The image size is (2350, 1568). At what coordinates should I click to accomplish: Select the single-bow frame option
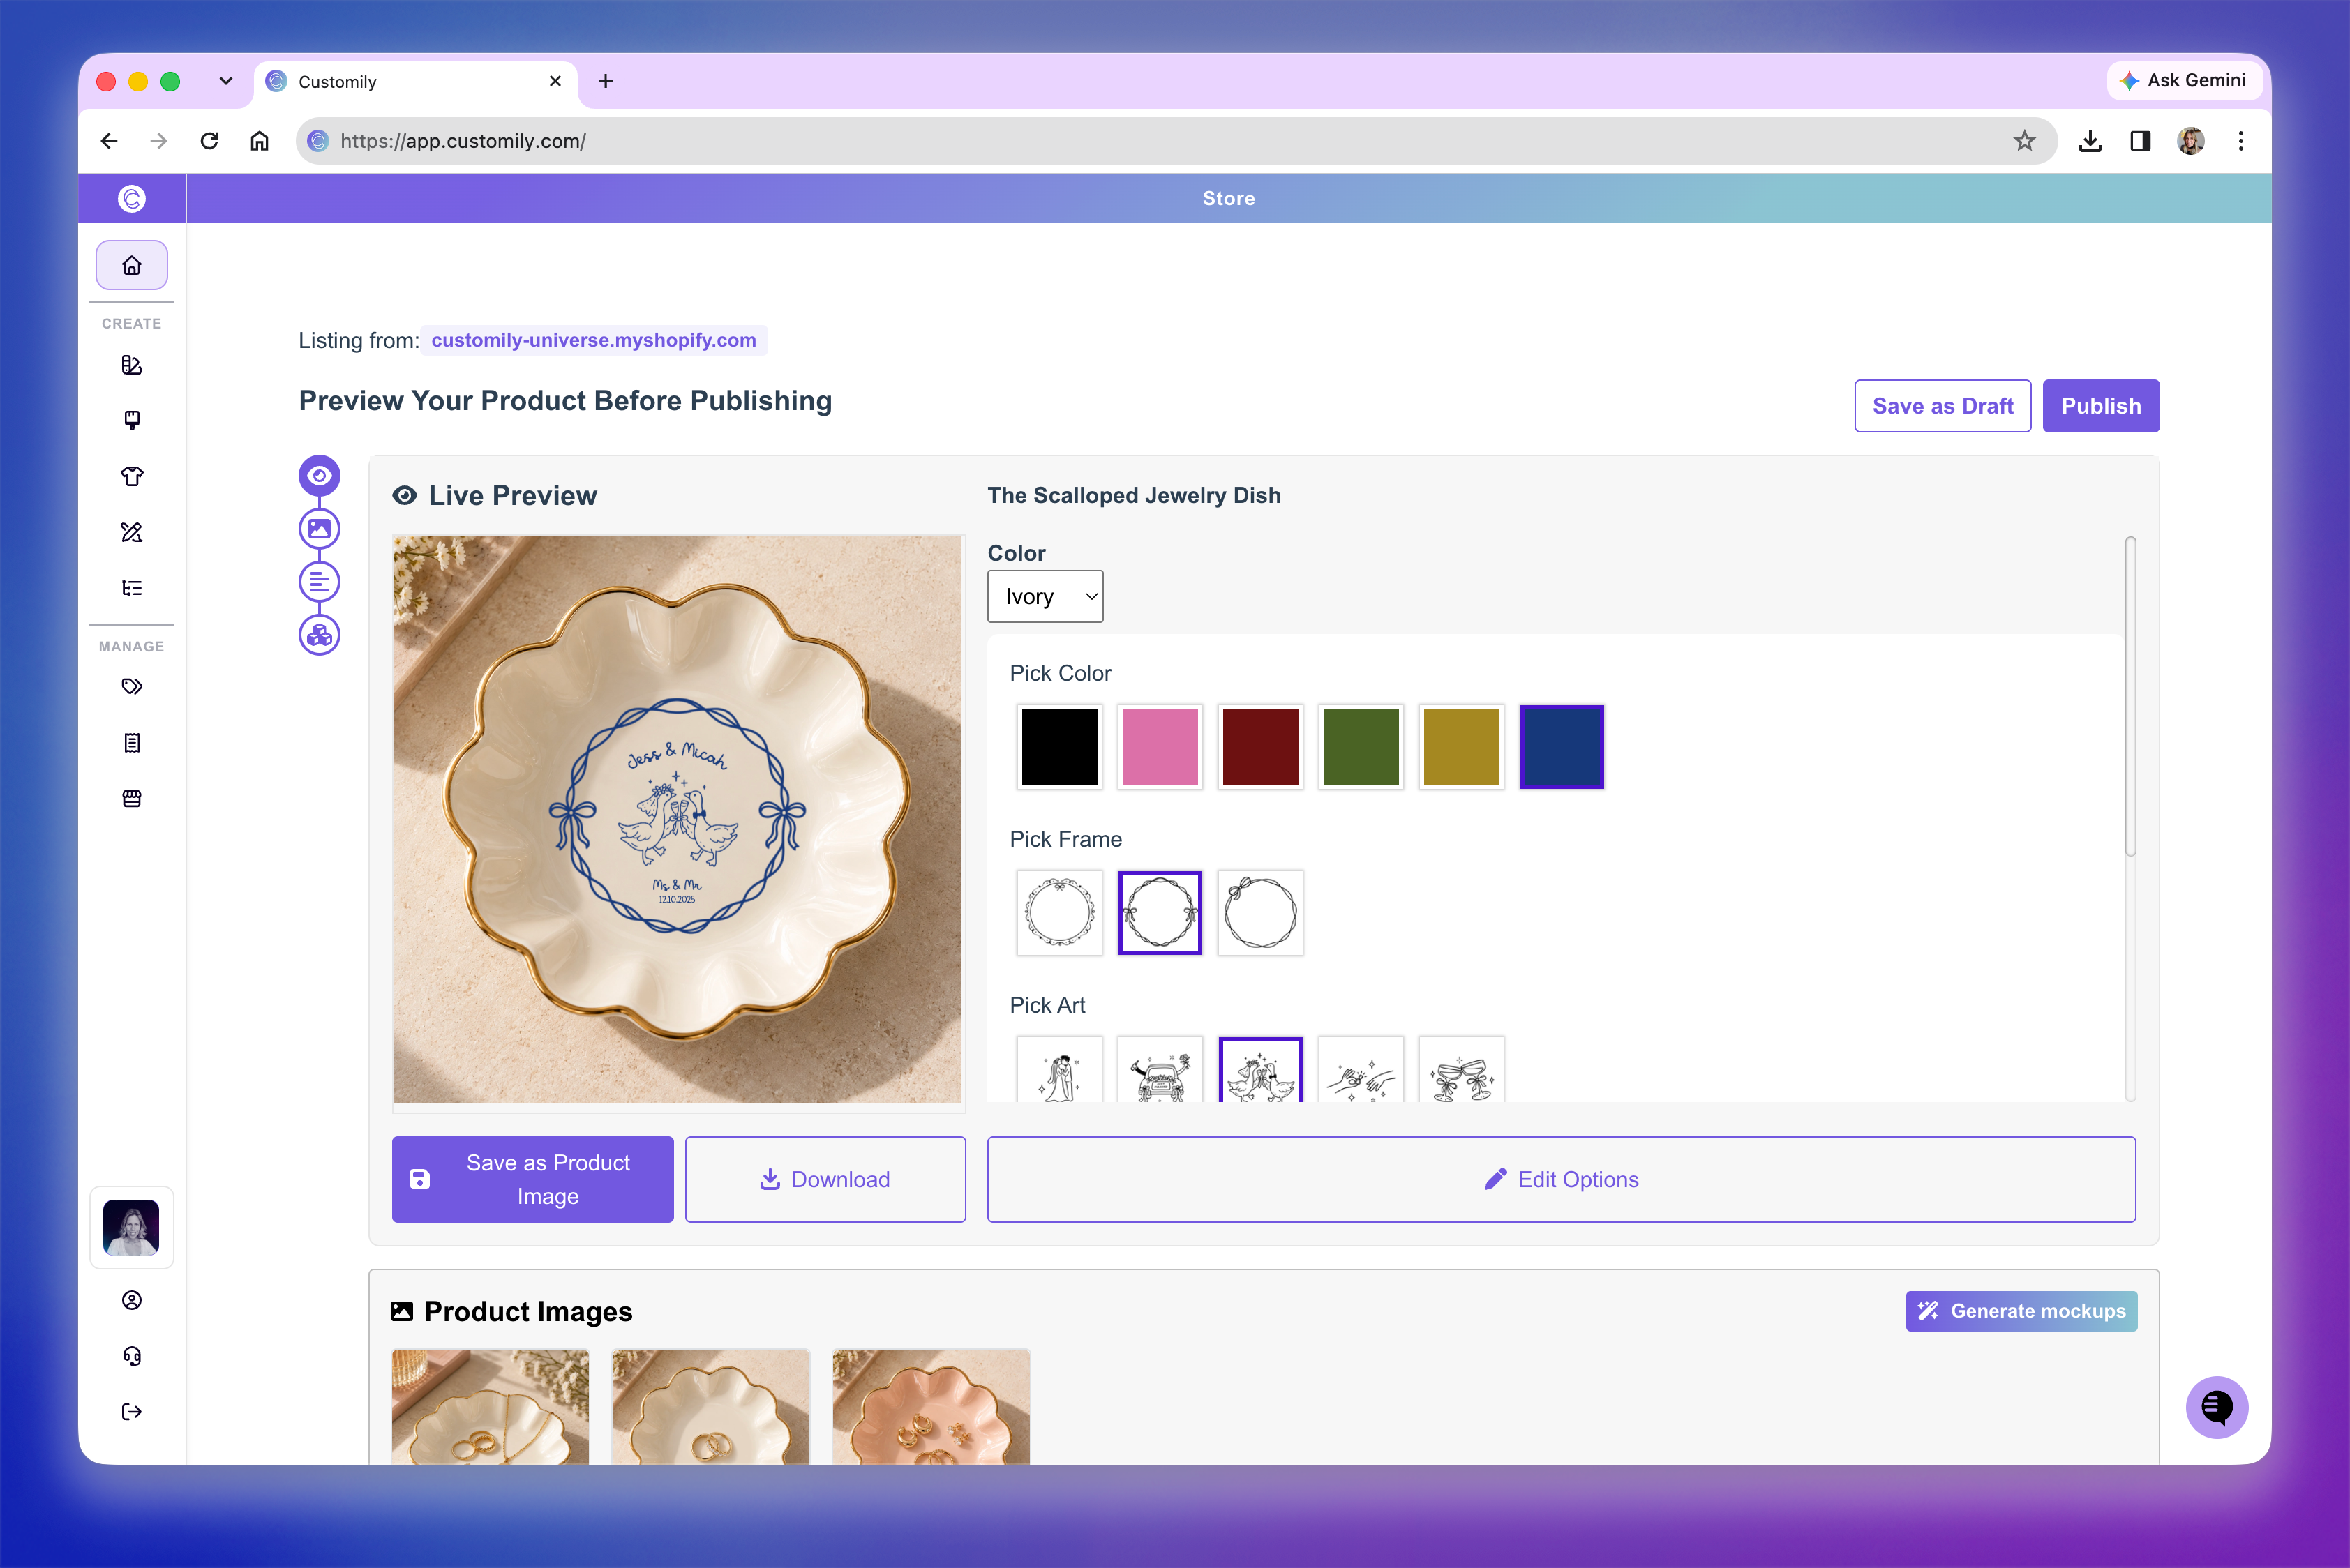tap(1261, 913)
